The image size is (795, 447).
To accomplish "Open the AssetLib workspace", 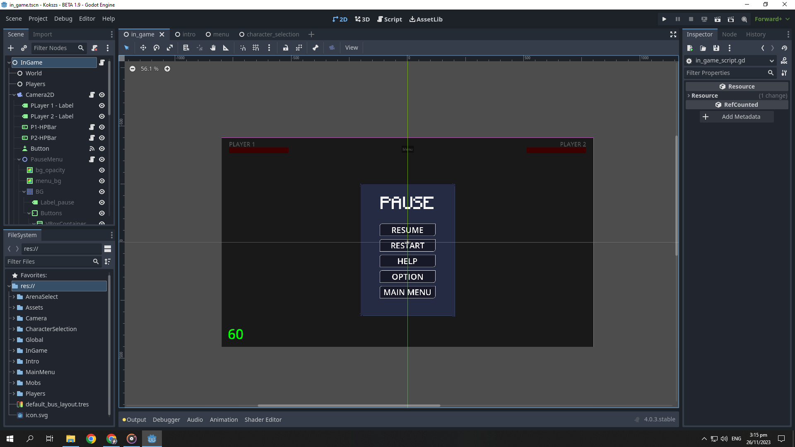I will tap(426, 19).
